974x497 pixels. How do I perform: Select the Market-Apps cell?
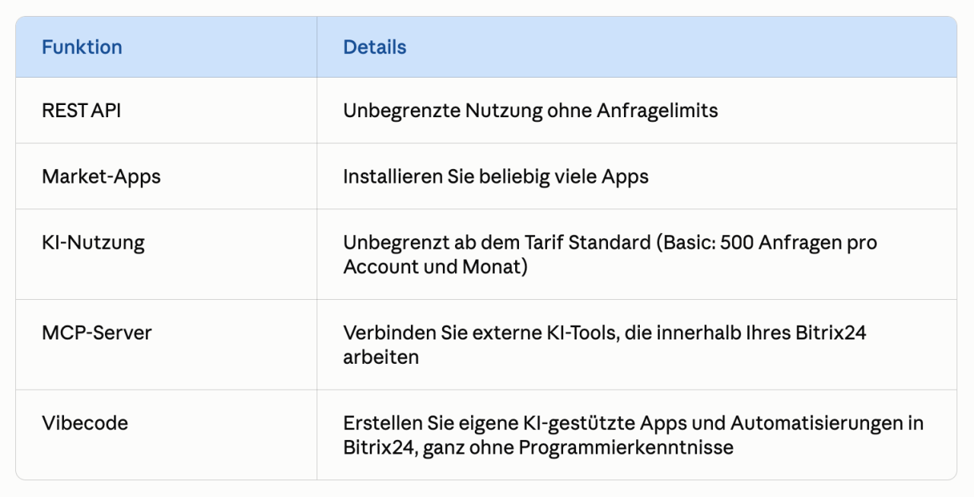[166, 177]
